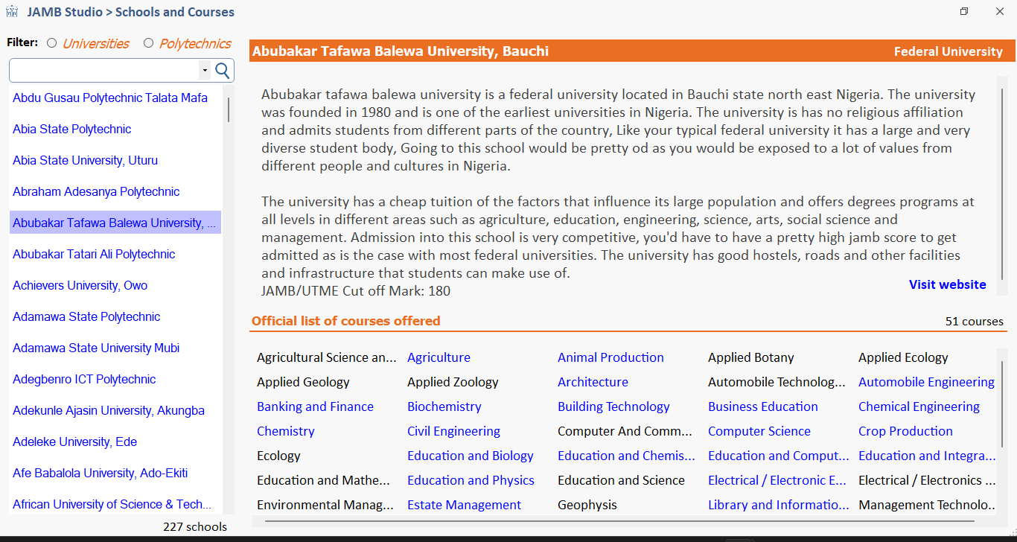Open the Banking and Finance course link

[x=315, y=406]
